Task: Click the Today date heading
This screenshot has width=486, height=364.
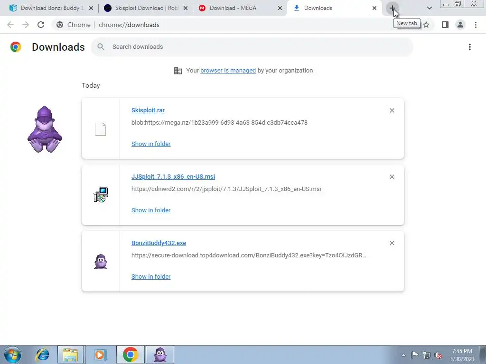Action: pos(91,86)
